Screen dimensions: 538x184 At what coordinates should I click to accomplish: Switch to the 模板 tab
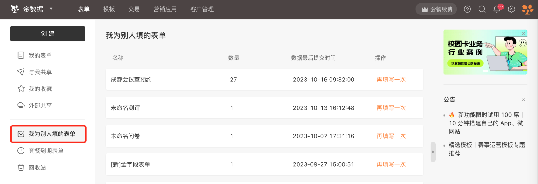[109, 9]
